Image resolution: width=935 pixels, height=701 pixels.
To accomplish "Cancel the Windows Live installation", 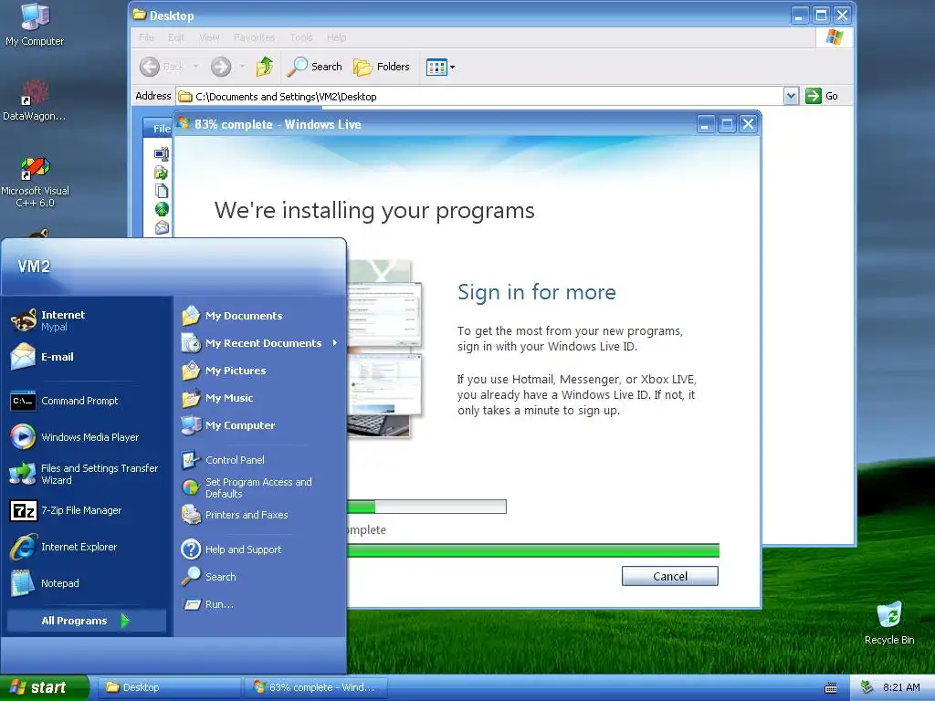I will coord(669,576).
